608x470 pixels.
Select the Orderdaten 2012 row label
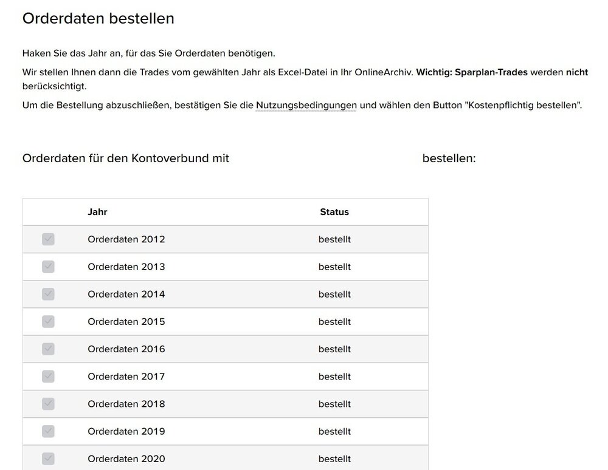pyautogui.click(x=126, y=239)
